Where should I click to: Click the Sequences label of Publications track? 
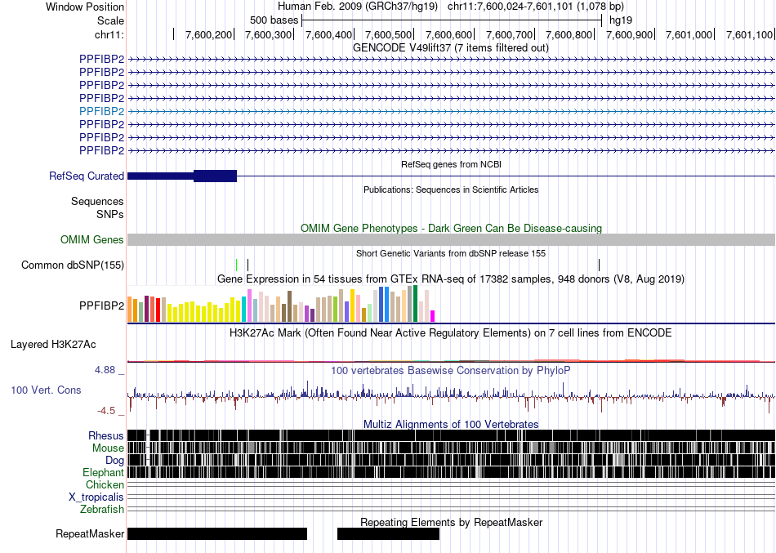click(97, 202)
